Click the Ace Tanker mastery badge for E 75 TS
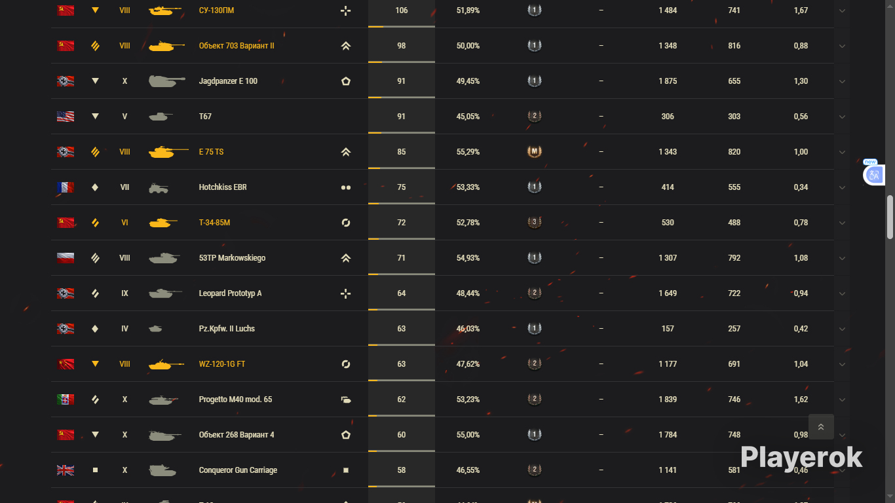The height and width of the screenshot is (503, 895). (535, 152)
